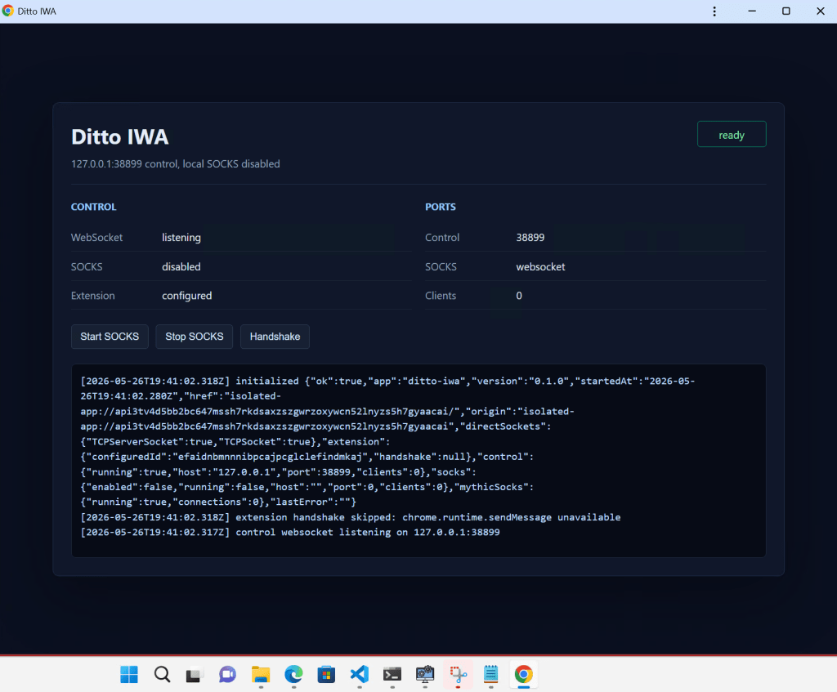Switch to Microsoft Edge in the taskbar
This screenshot has height=692, width=837.
coord(293,674)
